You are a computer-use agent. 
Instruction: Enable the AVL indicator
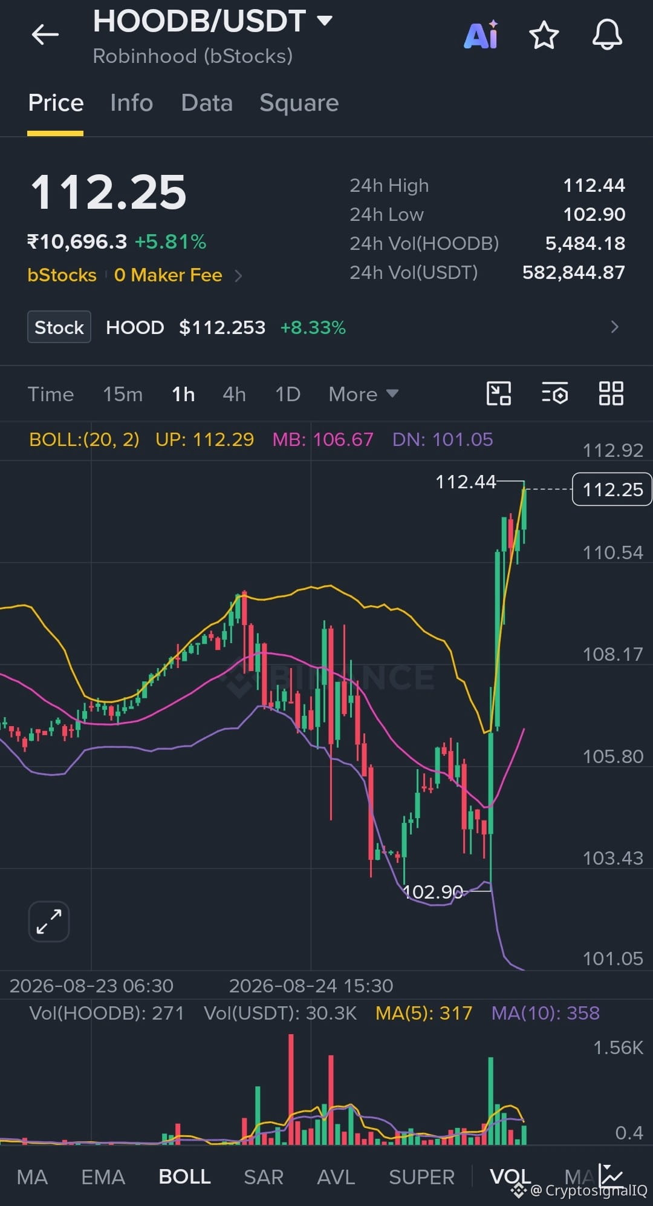336,1177
